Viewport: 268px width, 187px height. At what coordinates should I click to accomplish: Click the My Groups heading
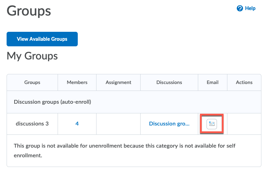coord(32,56)
